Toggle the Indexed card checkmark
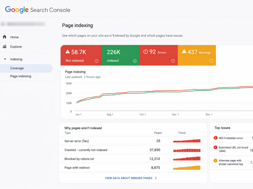 point(135,61)
